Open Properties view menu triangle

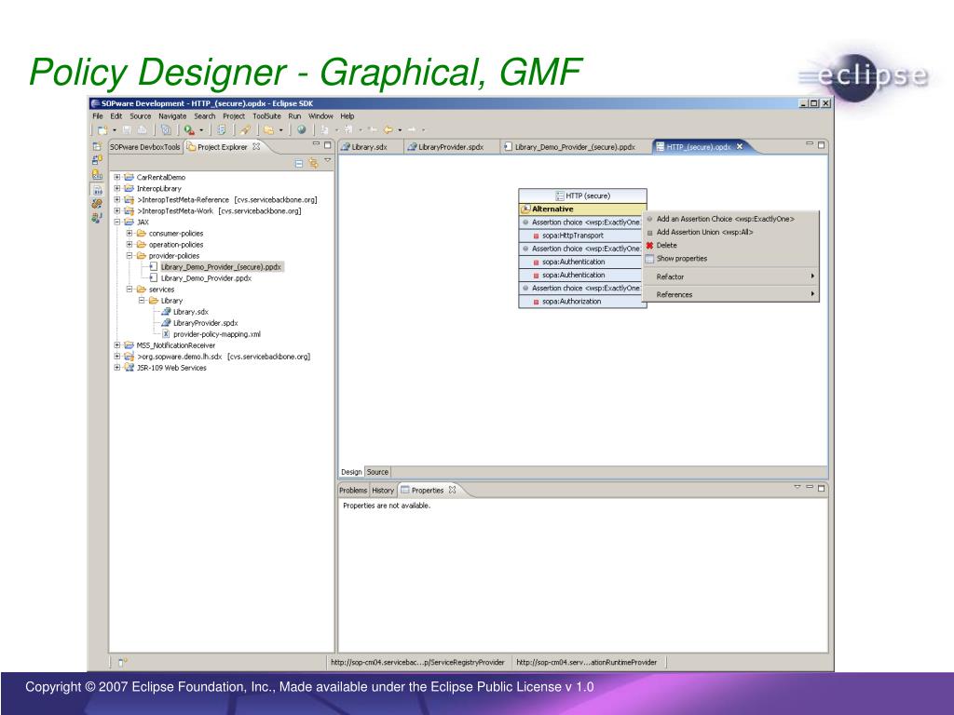click(x=797, y=487)
